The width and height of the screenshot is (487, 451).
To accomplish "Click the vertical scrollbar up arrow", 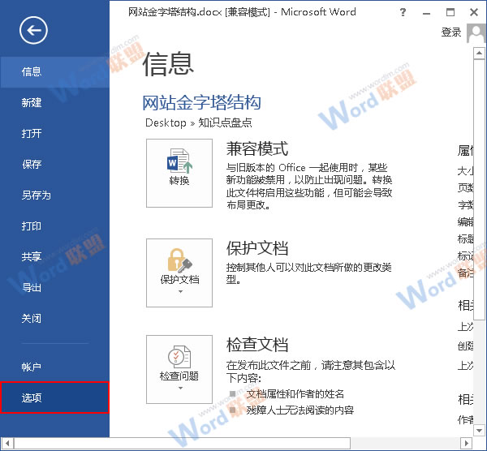I will [x=479, y=53].
